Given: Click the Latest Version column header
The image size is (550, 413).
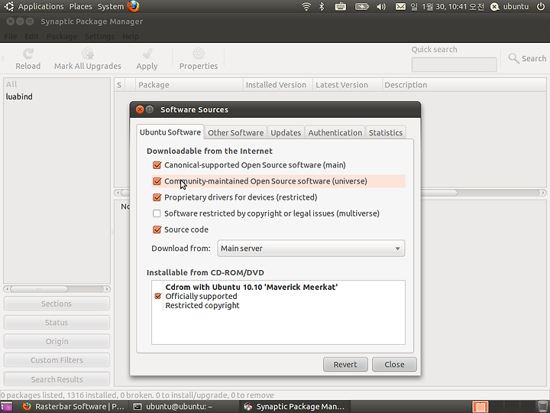Looking at the screenshot, I should (348, 85).
